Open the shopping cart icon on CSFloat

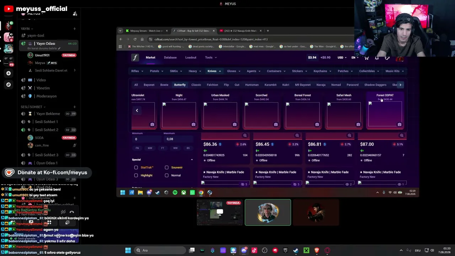(366, 58)
